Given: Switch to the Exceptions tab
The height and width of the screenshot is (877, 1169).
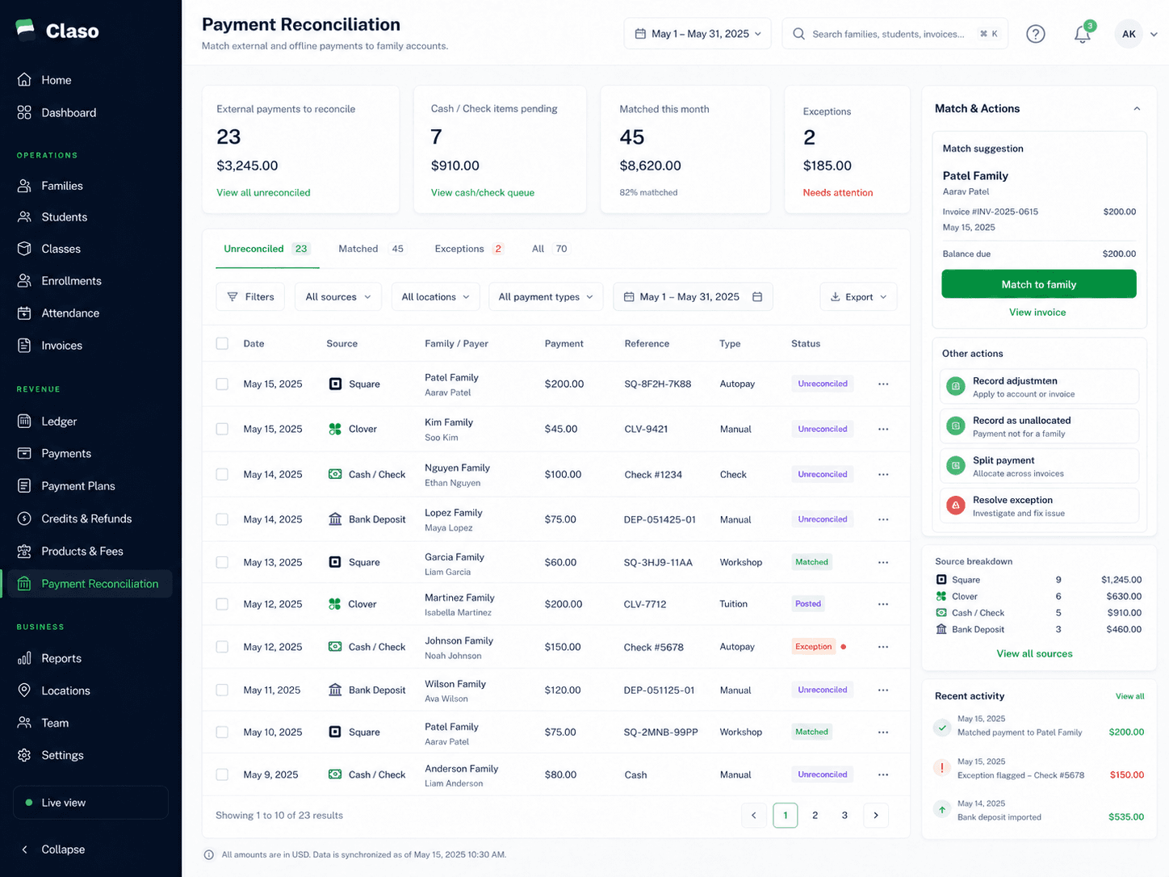Looking at the screenshot, I should point(469,249).
